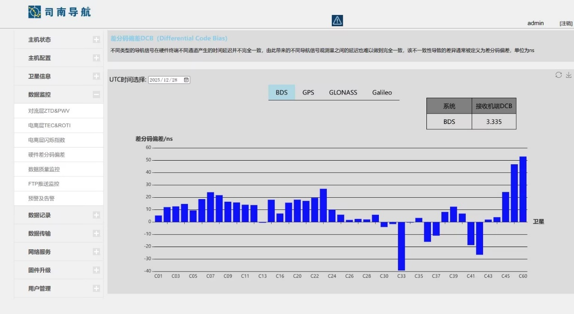Click the C33 negative bar in chart
574x314 pixels.
pos(401,246)
